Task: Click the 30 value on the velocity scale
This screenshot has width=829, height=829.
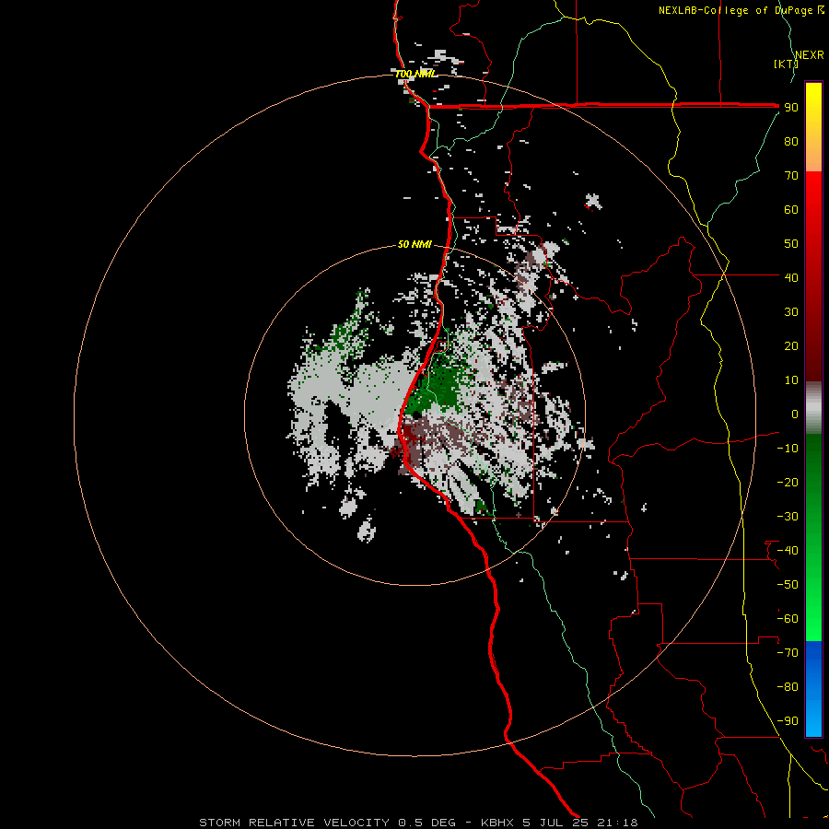Action: pos(791,312)
